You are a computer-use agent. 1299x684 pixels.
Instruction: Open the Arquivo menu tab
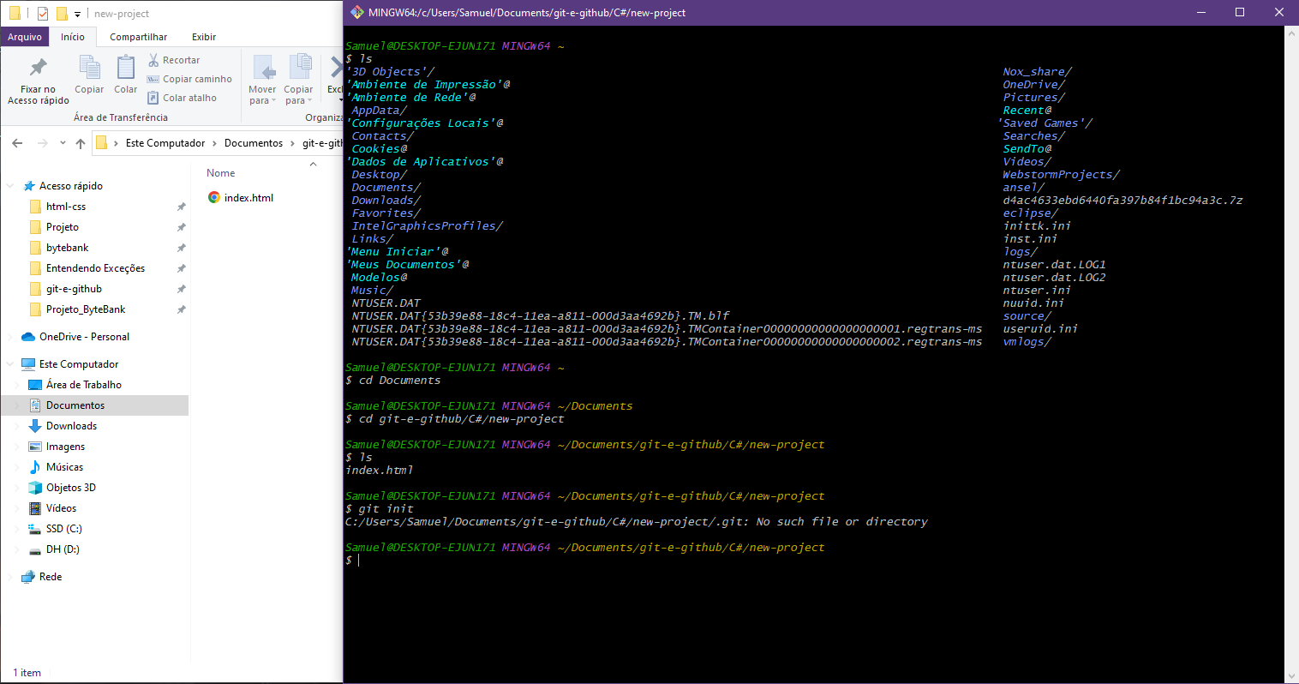[x=25, y=37]
